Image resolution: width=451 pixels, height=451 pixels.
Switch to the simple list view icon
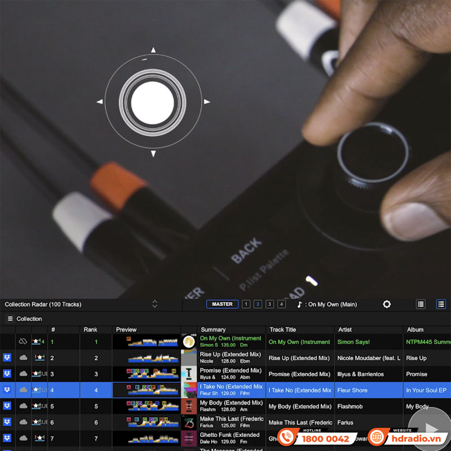[421, 304]
